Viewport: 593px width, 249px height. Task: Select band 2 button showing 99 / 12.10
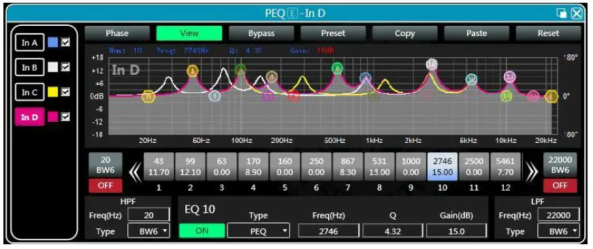190,167
